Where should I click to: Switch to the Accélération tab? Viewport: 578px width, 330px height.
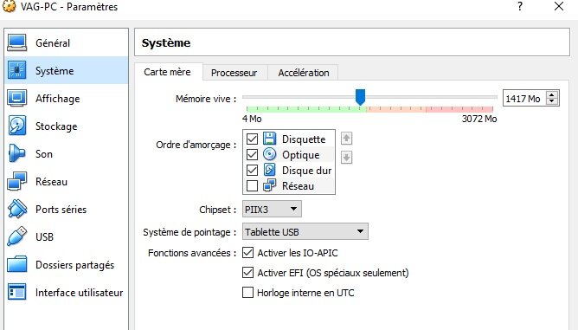pos(304,73)
